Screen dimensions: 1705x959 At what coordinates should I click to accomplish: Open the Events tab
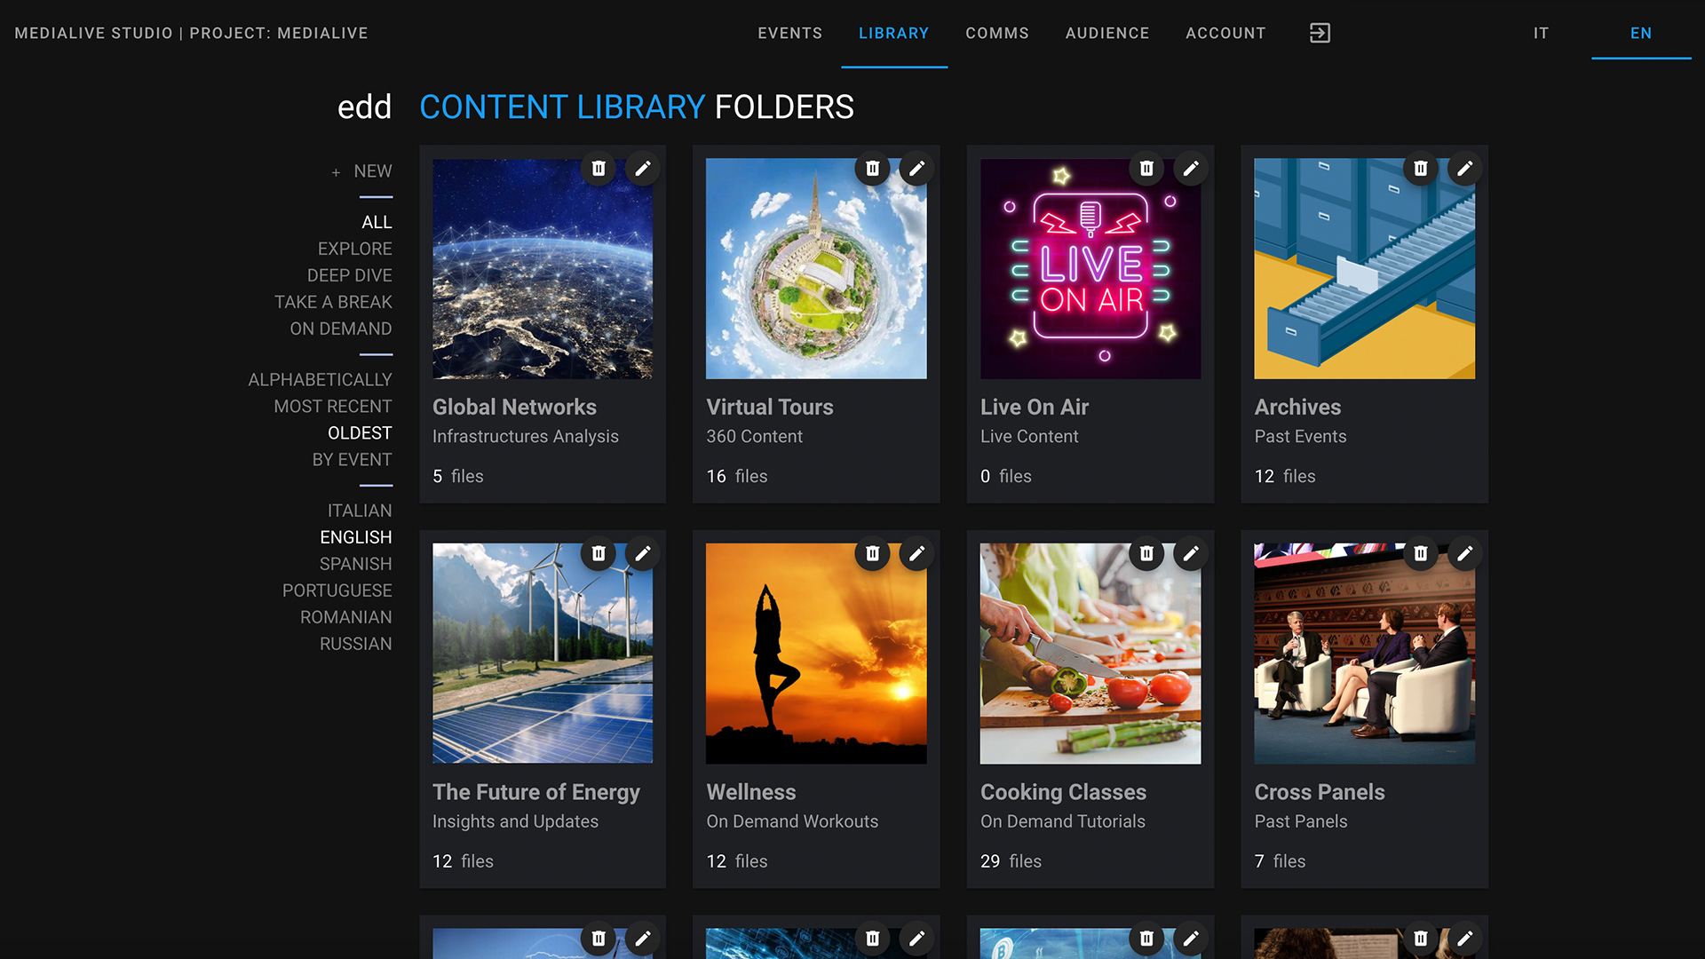[x=789, y=33]
